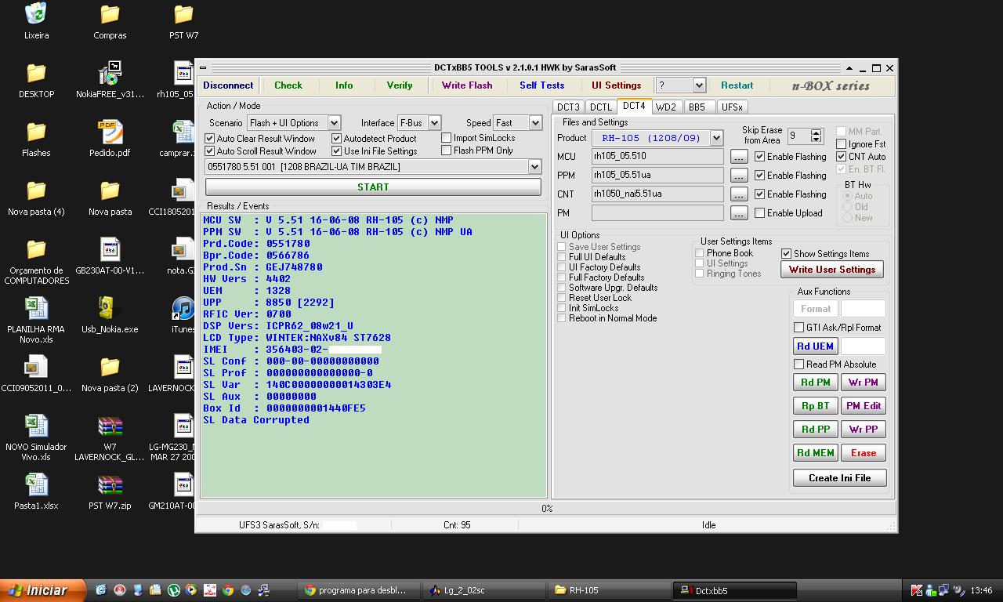The image size is (1003, 602).
Task: Switch to RH-105 taskbar window
Action: 608,590
